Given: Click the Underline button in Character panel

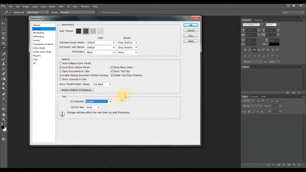Looking at the screenshot, I should tap(273, 50).
